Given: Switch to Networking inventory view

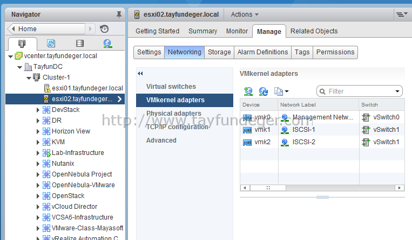Looking at the screenshot, I should pyautogui.click(x=108, y=43).
